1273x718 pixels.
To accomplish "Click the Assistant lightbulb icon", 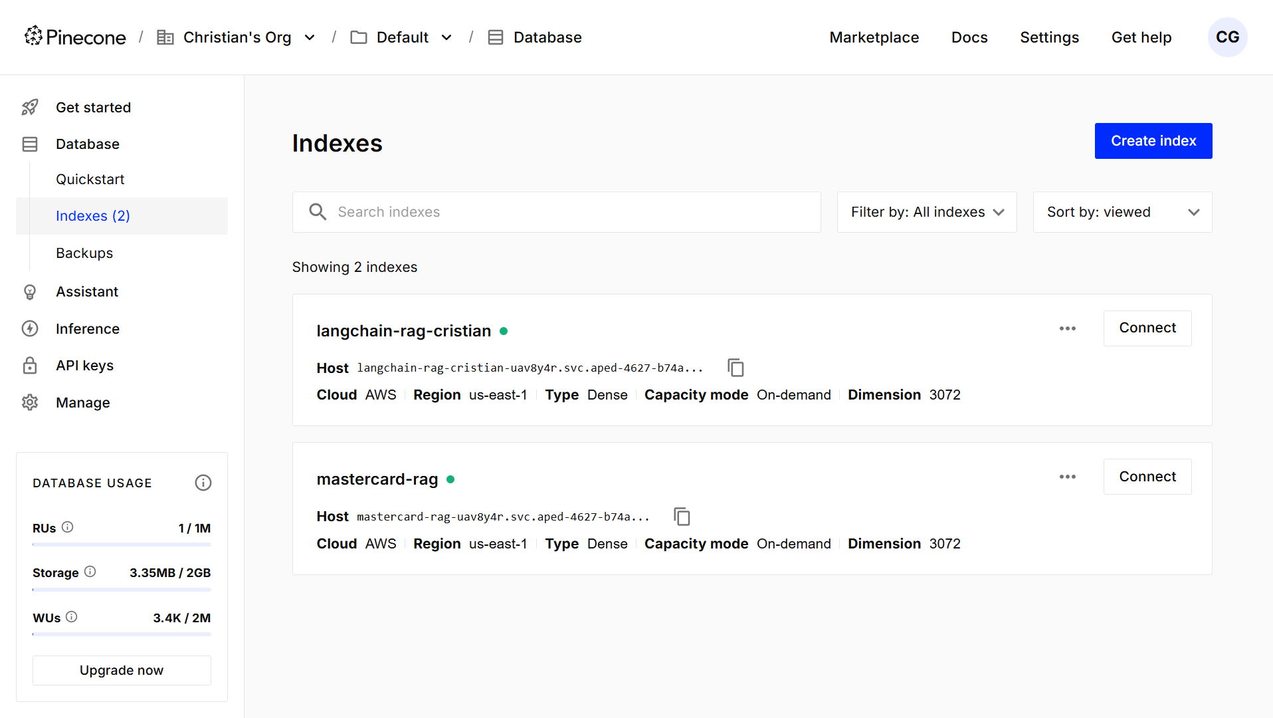I will [x=30, y=292].
